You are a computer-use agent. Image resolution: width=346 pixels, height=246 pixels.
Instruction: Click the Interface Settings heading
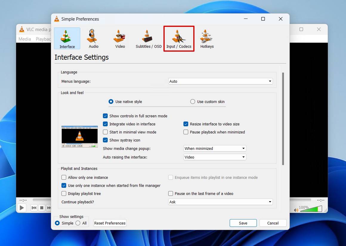[82, 57]
